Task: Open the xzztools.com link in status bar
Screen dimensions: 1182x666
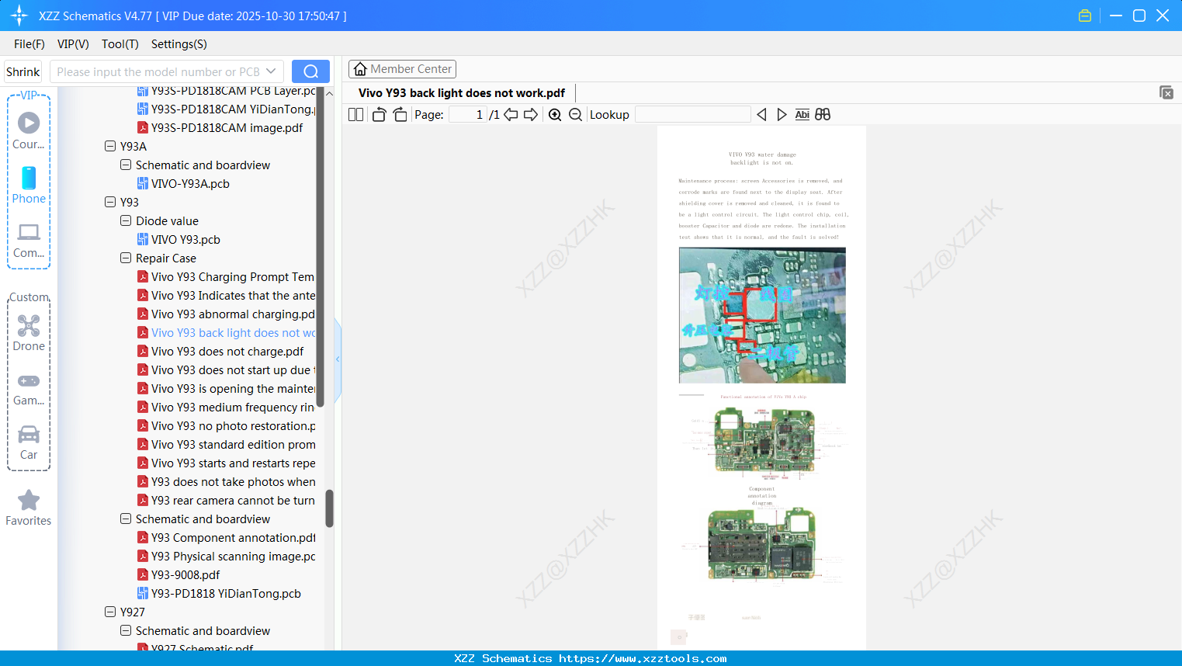Action: [643, 658]
